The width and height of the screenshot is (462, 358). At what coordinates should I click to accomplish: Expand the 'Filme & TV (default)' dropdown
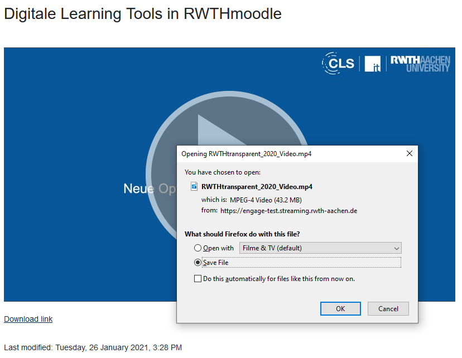320,248
